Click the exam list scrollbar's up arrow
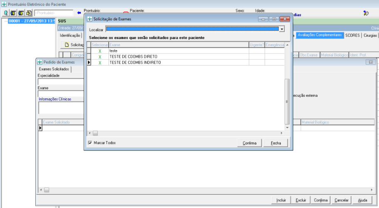Viewport: 379px width, 208px height. pyautogui.click(x=287, y=45)
